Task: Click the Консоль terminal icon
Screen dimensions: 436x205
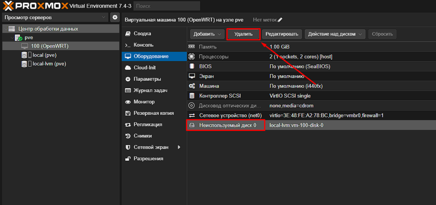Action: pyautogui.click(x=128, y=45)
